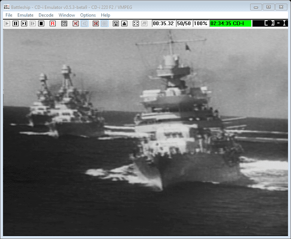Viewport: 291px width, 239px height.
Task: Toggle the highlighted display filter button
Action: click(x=104, y=23)
